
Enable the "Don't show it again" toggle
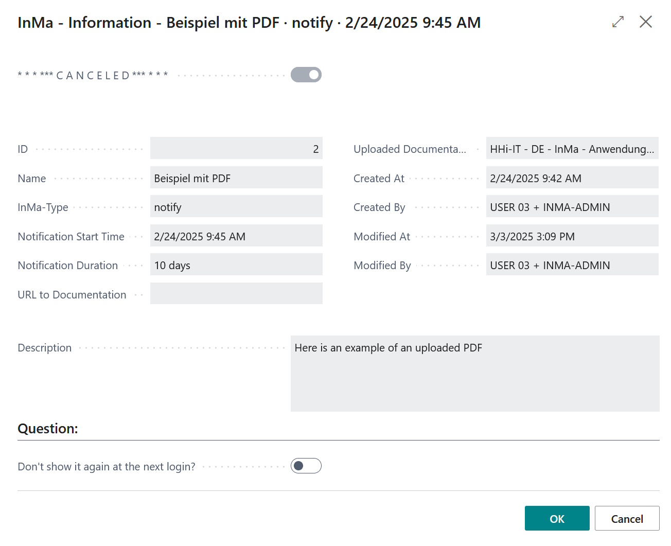(x=306, y=466)
